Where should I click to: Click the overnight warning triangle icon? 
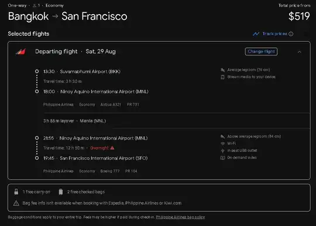(112, 148)
